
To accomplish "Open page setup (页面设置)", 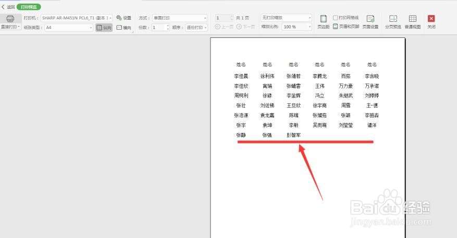I will (x=370, y=22).
